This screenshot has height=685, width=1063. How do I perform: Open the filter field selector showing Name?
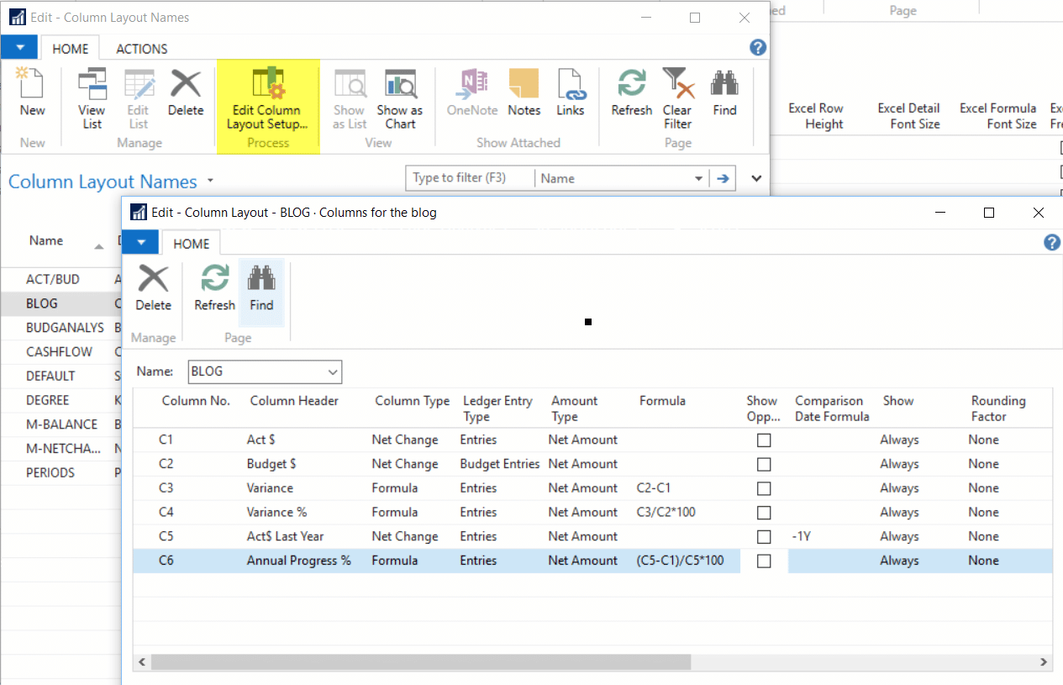click(697, 177)
